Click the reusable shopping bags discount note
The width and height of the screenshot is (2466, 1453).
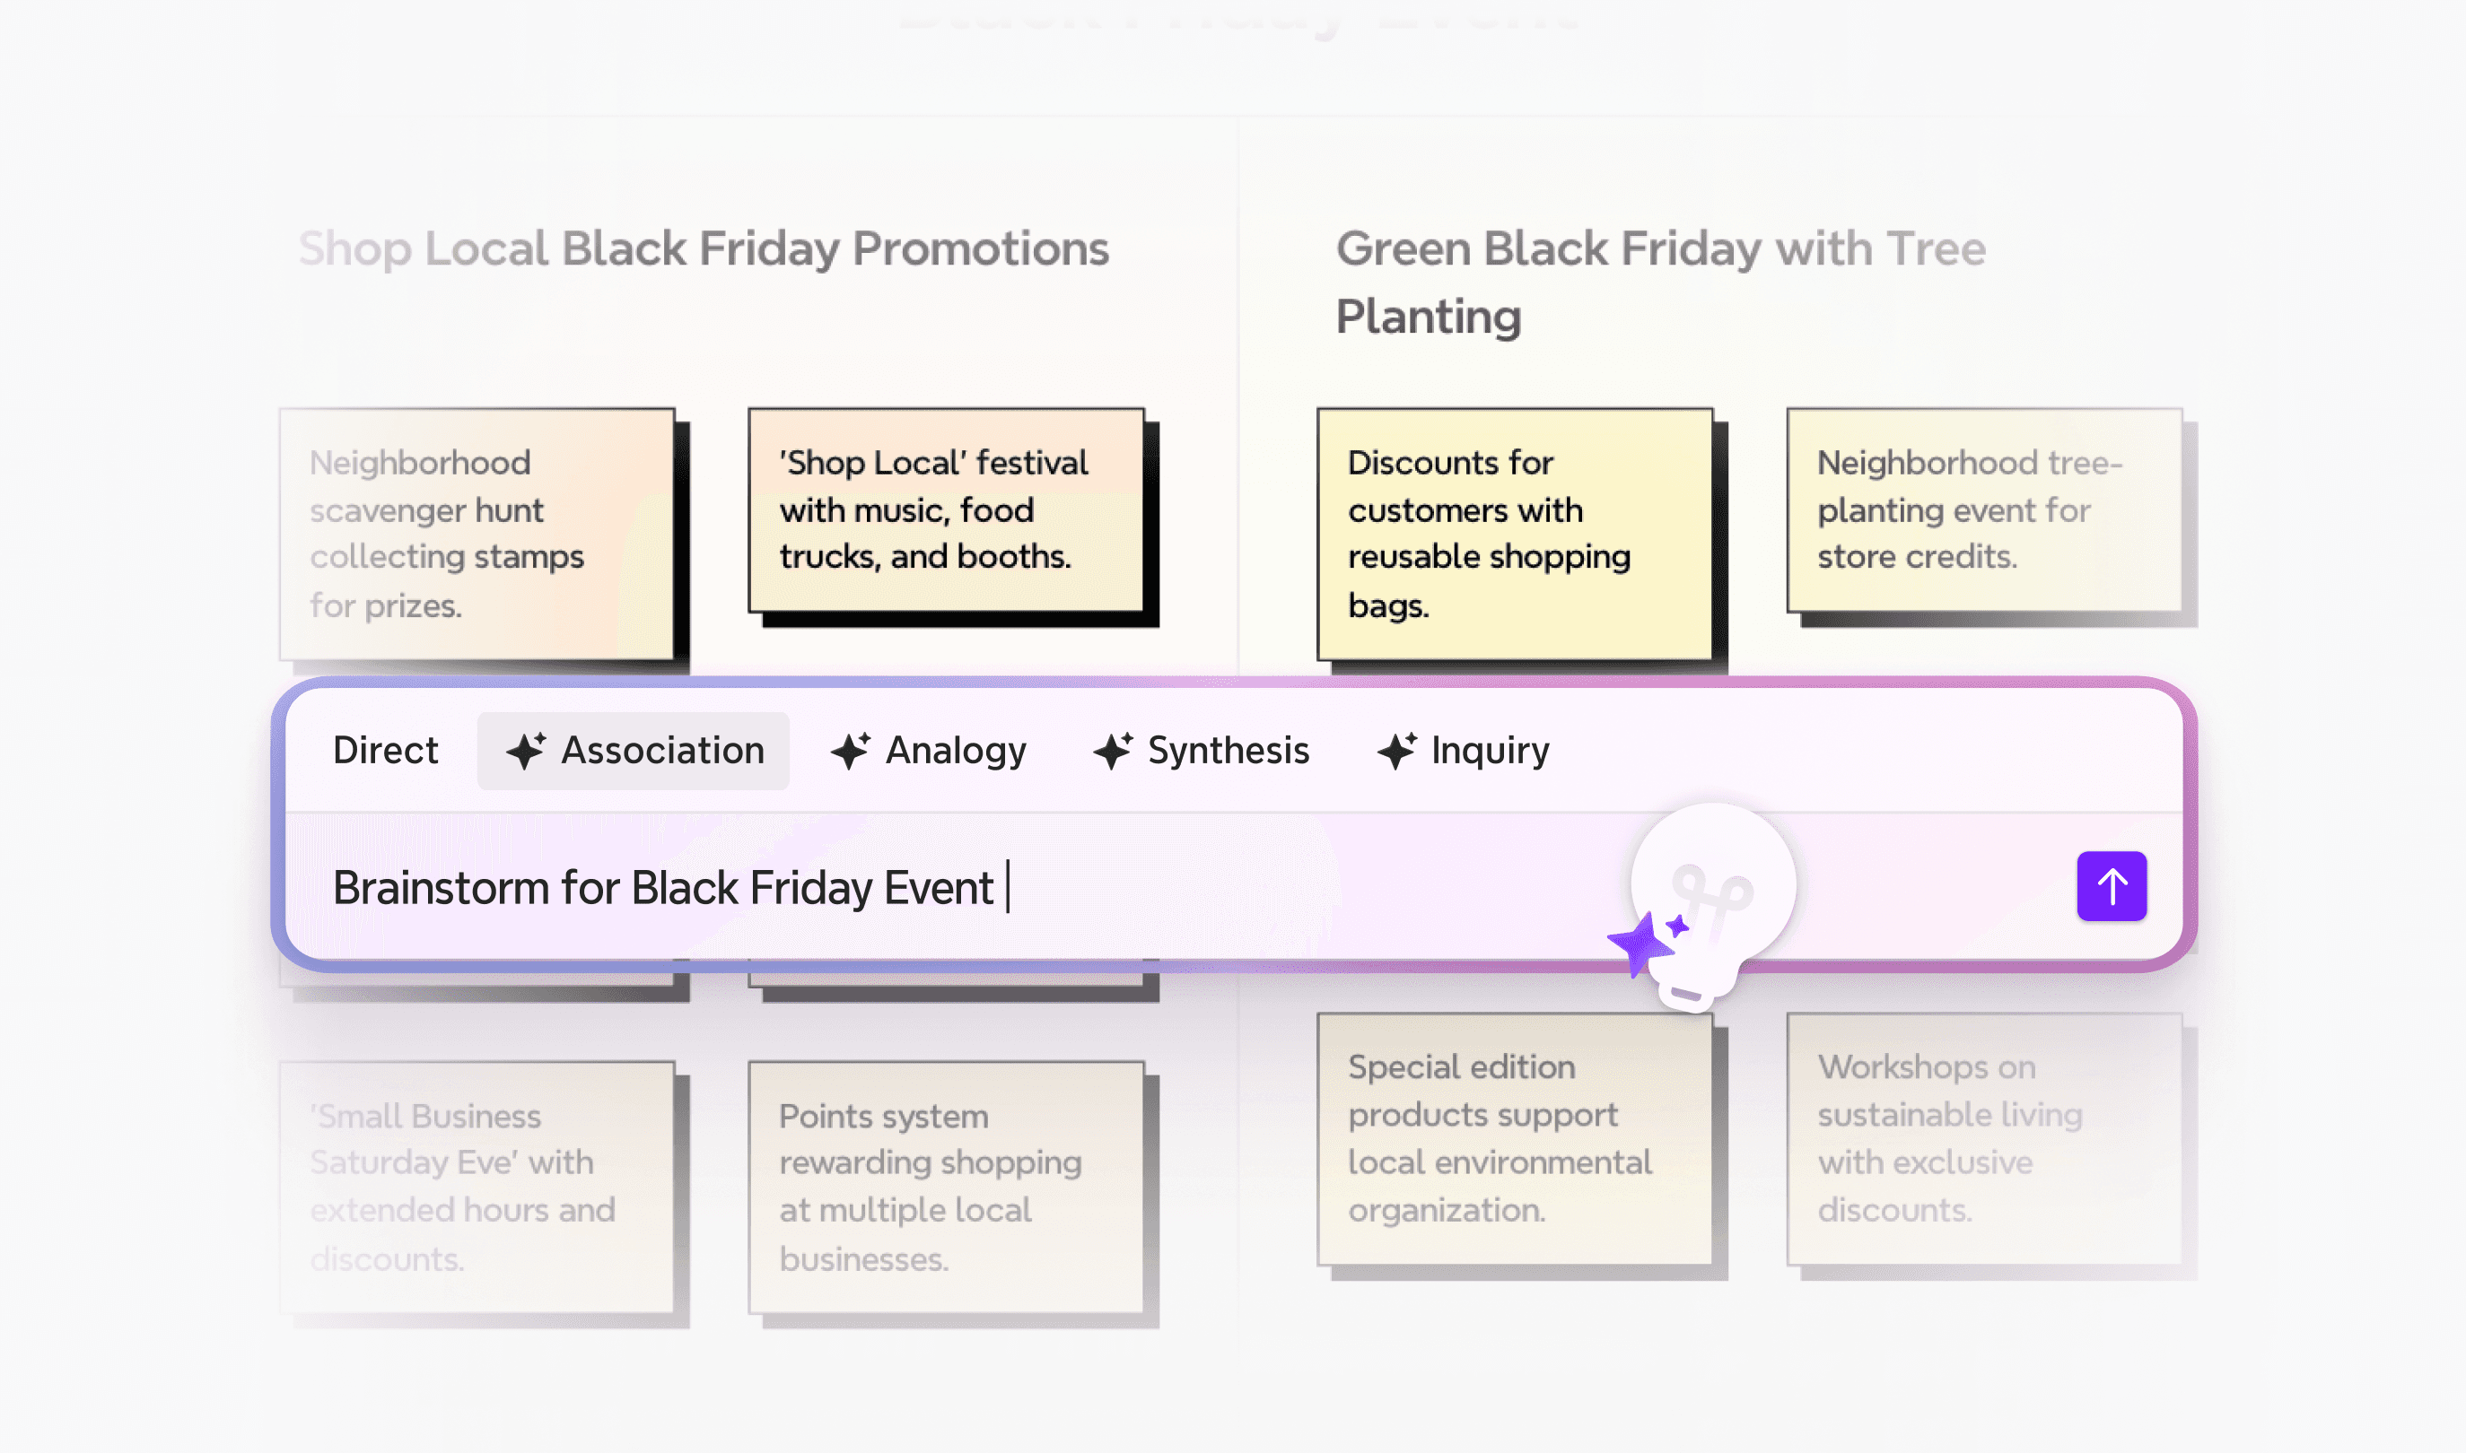[1513, 534]
